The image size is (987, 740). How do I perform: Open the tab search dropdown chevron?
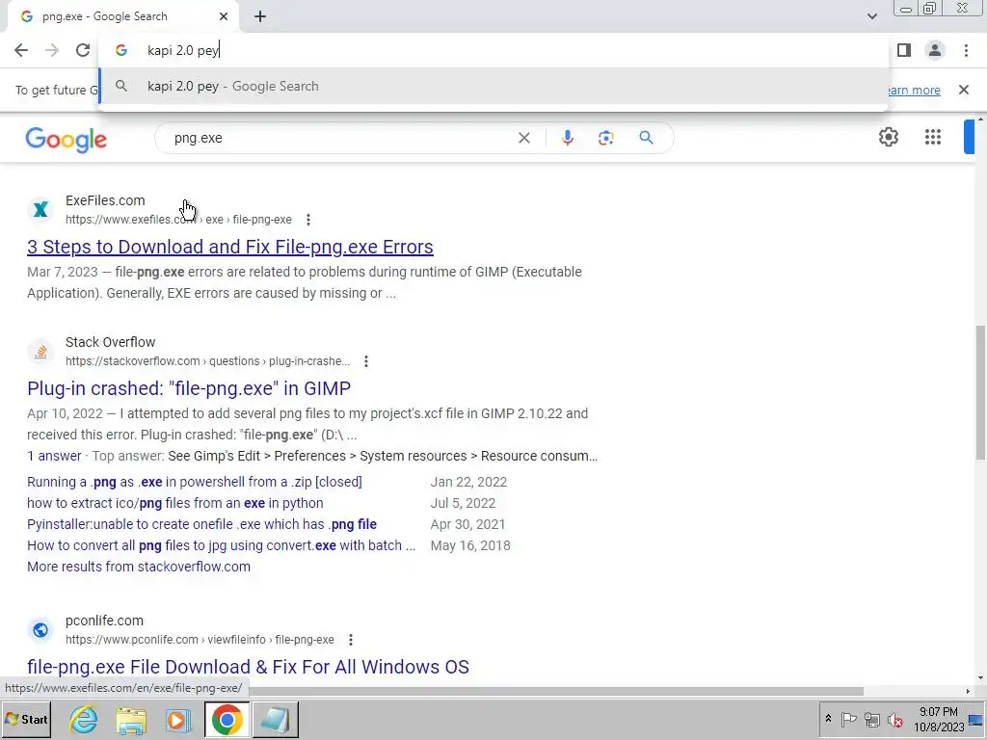pyautogui.click(x=871, y=16)
